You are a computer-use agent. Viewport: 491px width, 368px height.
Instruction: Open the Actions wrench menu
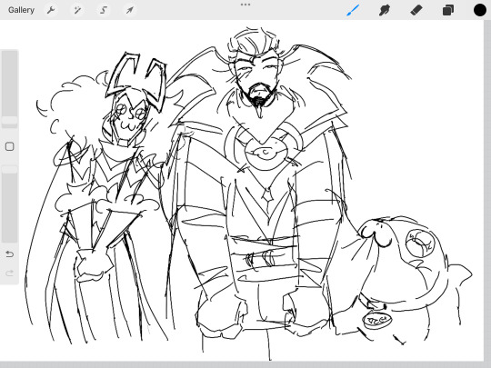[51, 10]
